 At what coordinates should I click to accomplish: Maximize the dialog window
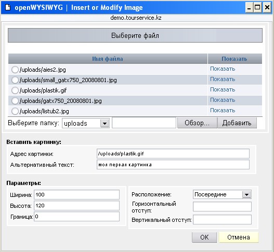[x=257, y=7]
